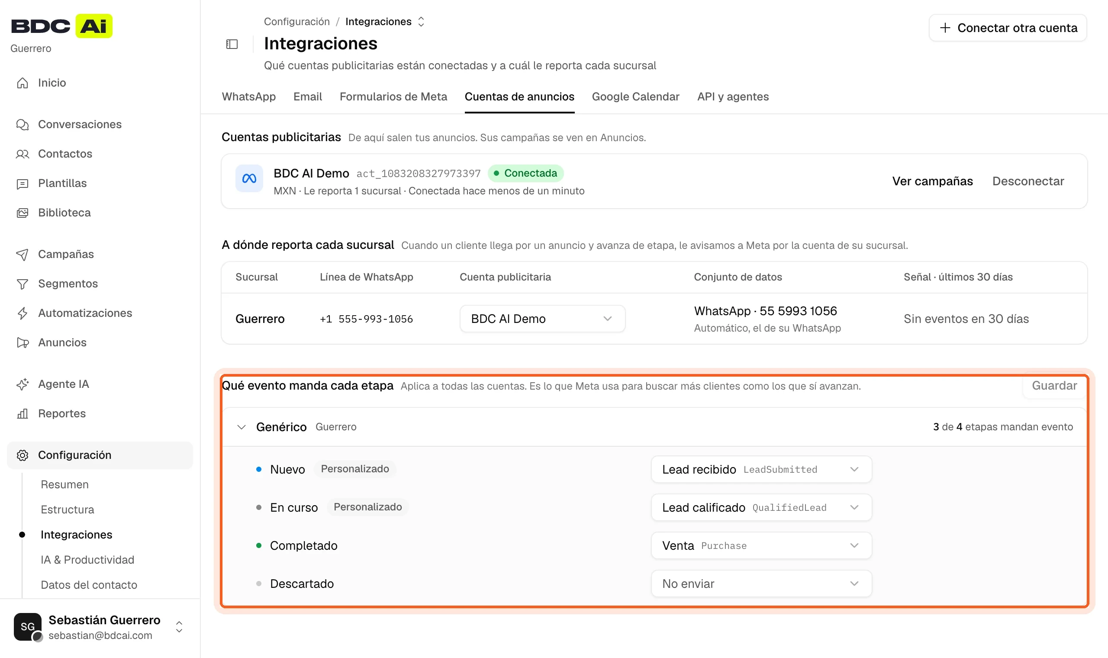Image resolution: width=1108 pixels, height=658 pixels.
Task: Select the Cuentas de anuncios tab
Action: tap(519, 97)
